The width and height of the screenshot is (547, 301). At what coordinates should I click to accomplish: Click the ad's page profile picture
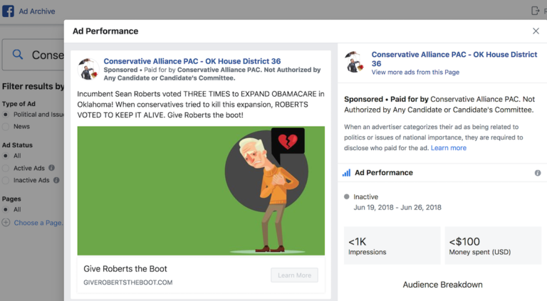click(x=88, y=68)
